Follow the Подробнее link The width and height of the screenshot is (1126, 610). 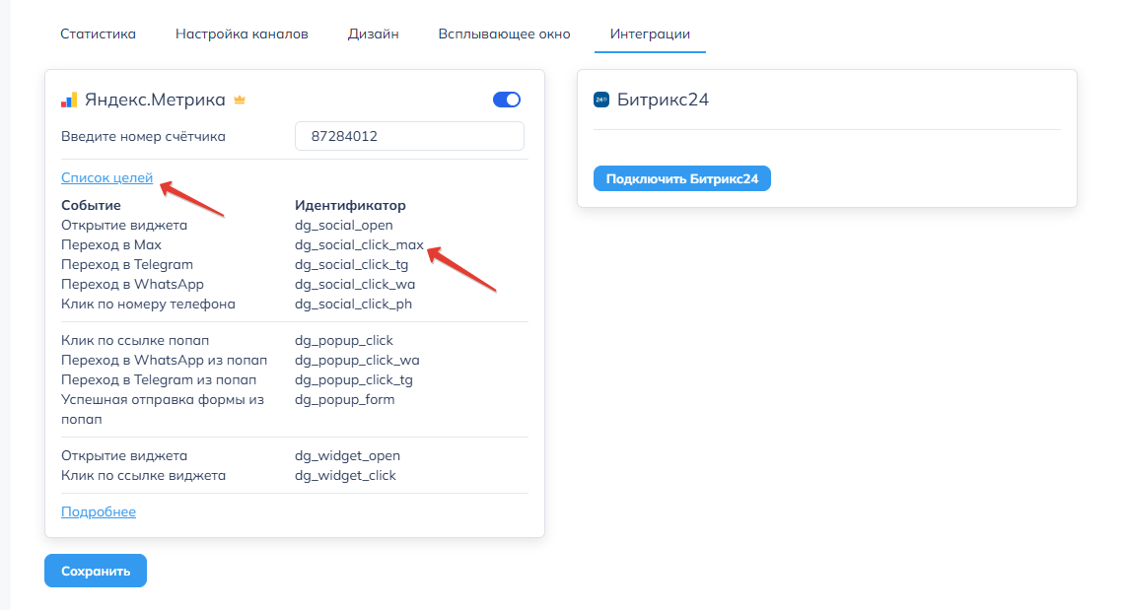[99, 511]
